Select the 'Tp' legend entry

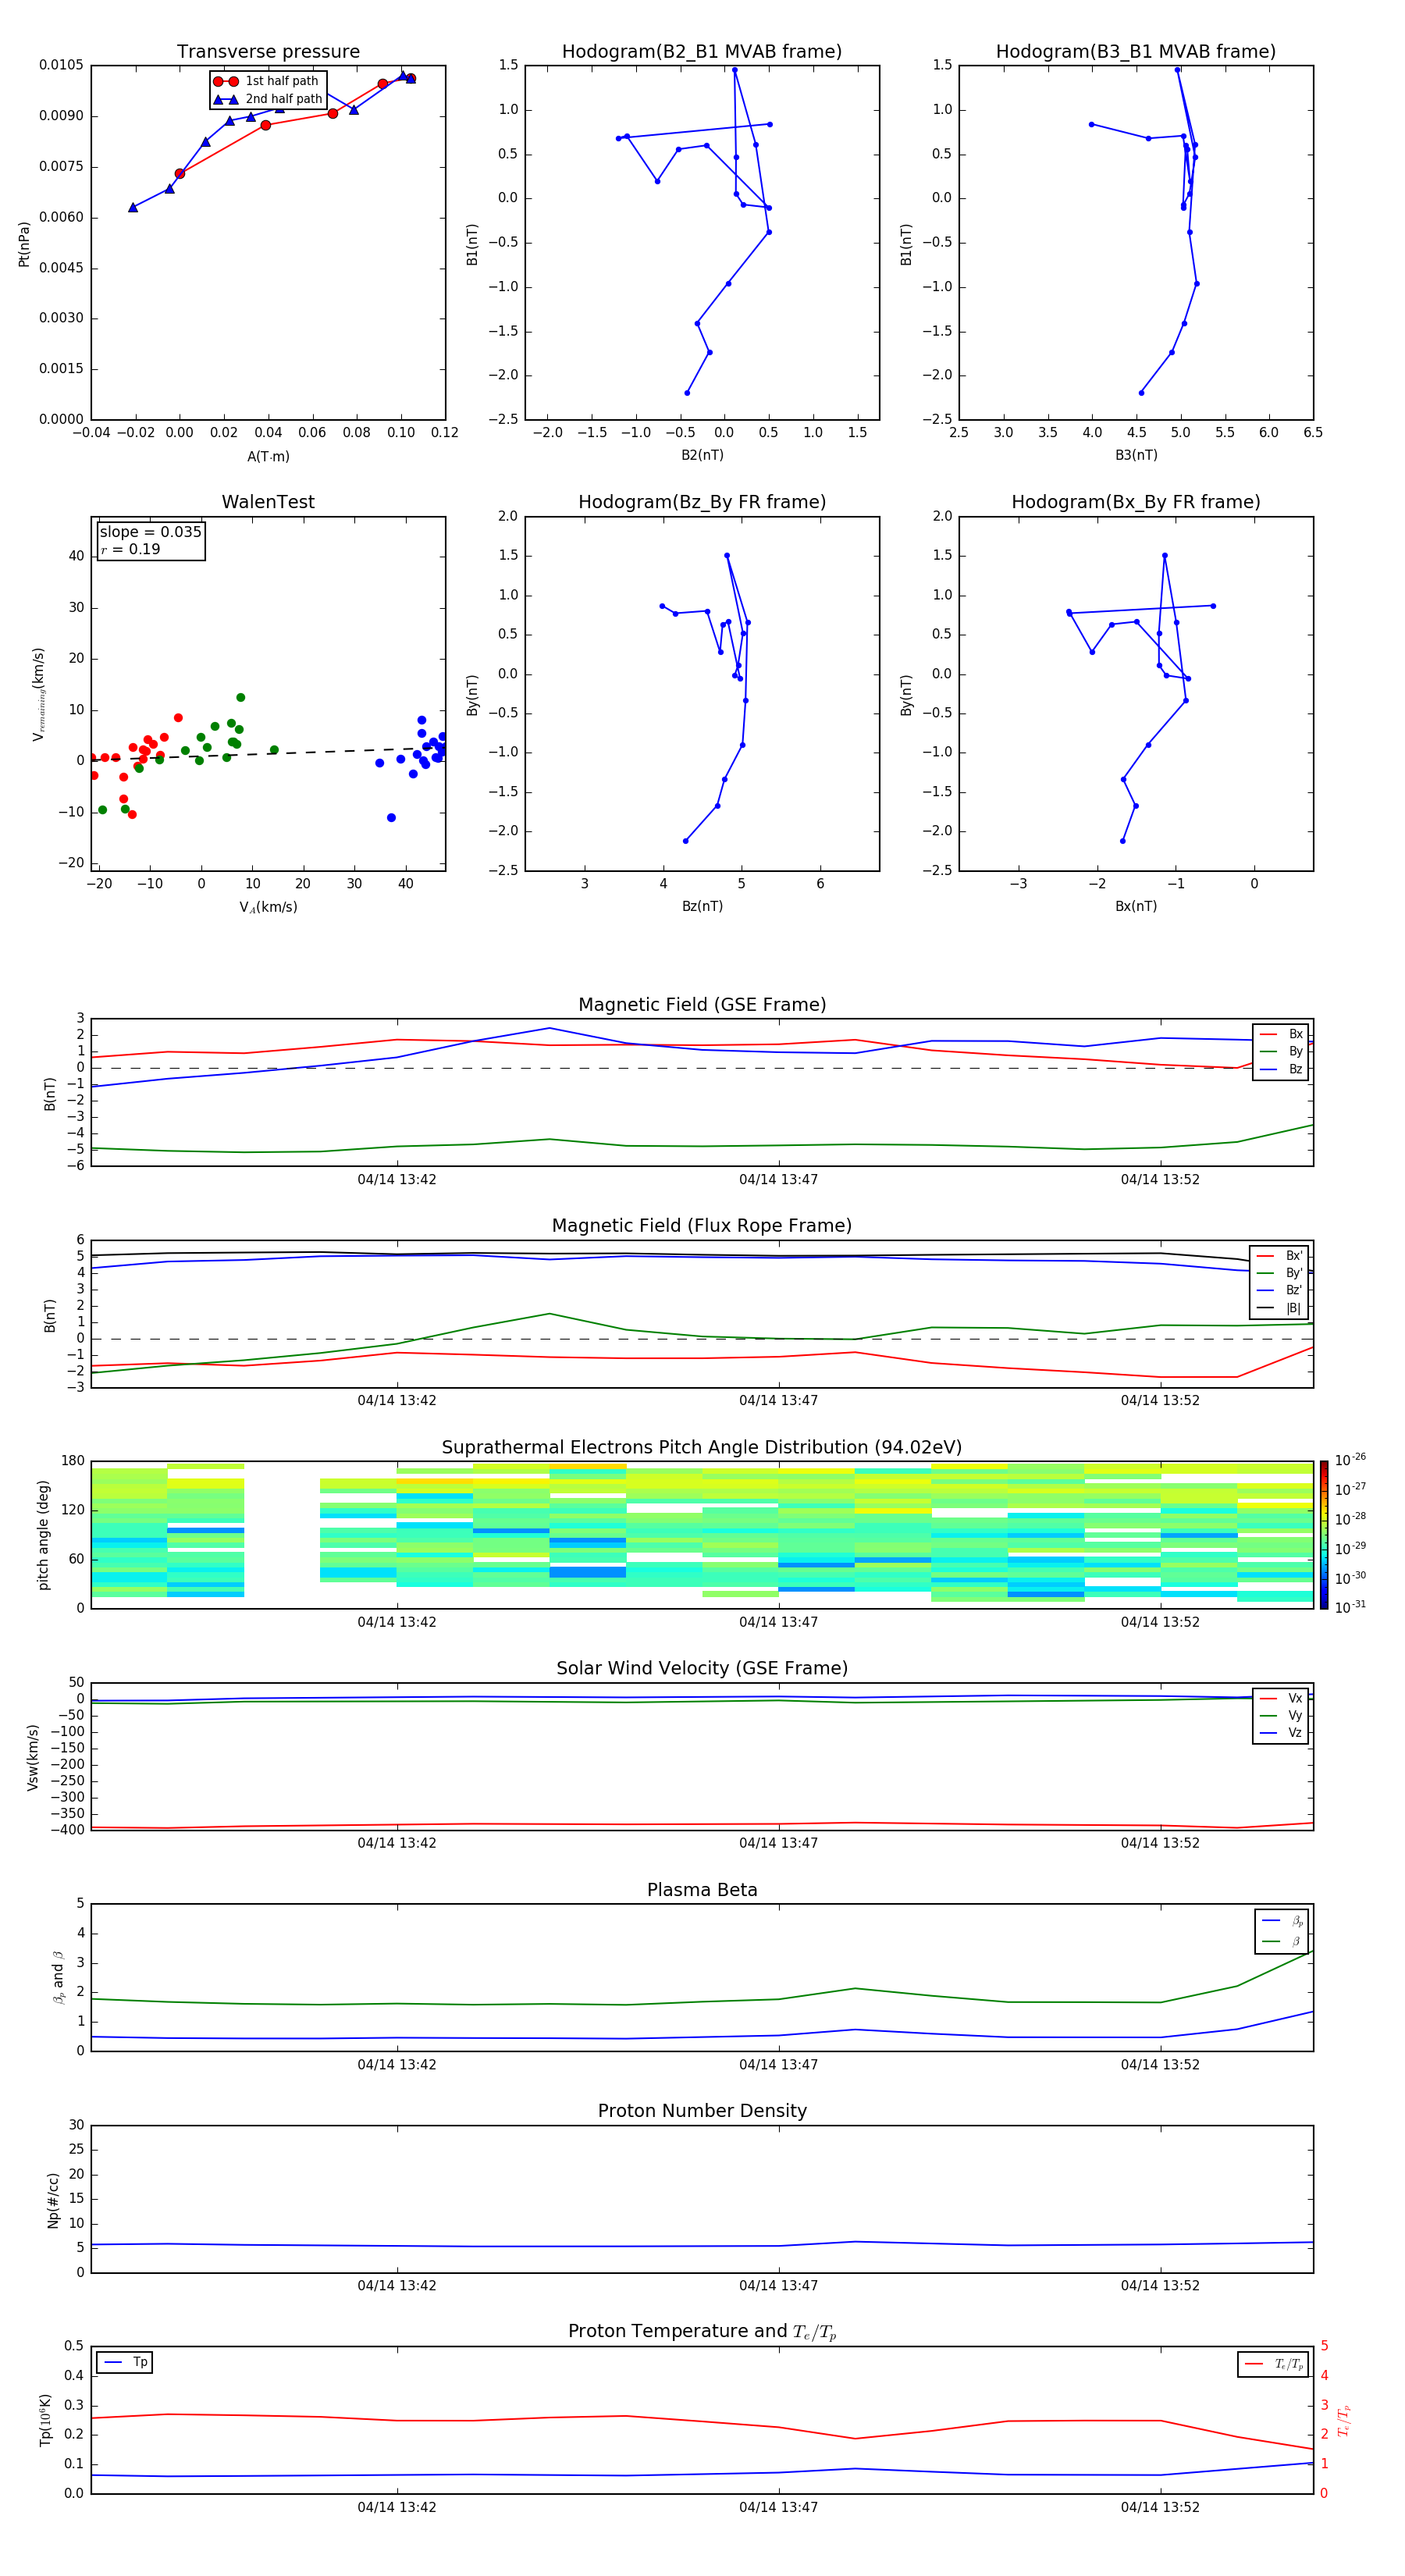[x=125, y=2362]
